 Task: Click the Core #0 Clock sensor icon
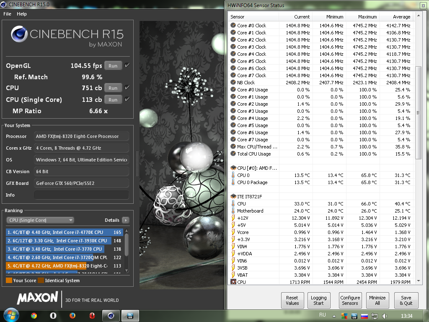pyautogui.click(x=233, y=25)
